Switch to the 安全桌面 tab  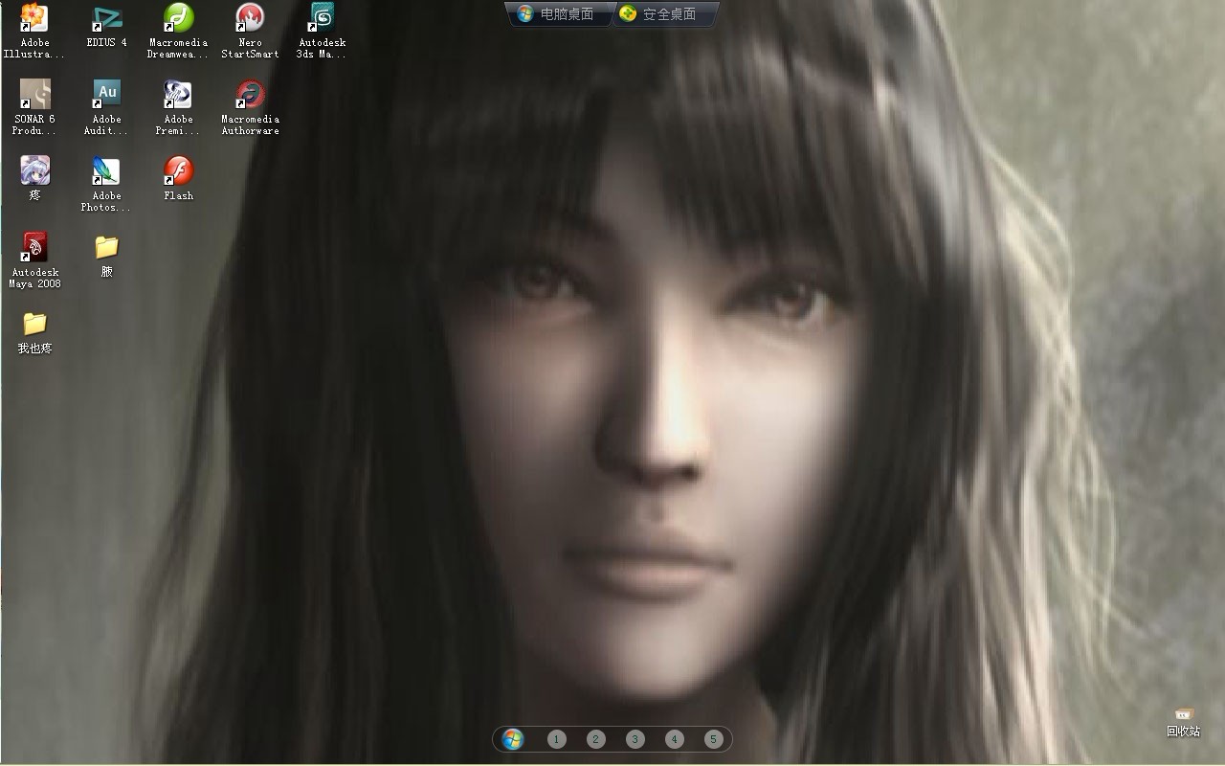point(658,14)
